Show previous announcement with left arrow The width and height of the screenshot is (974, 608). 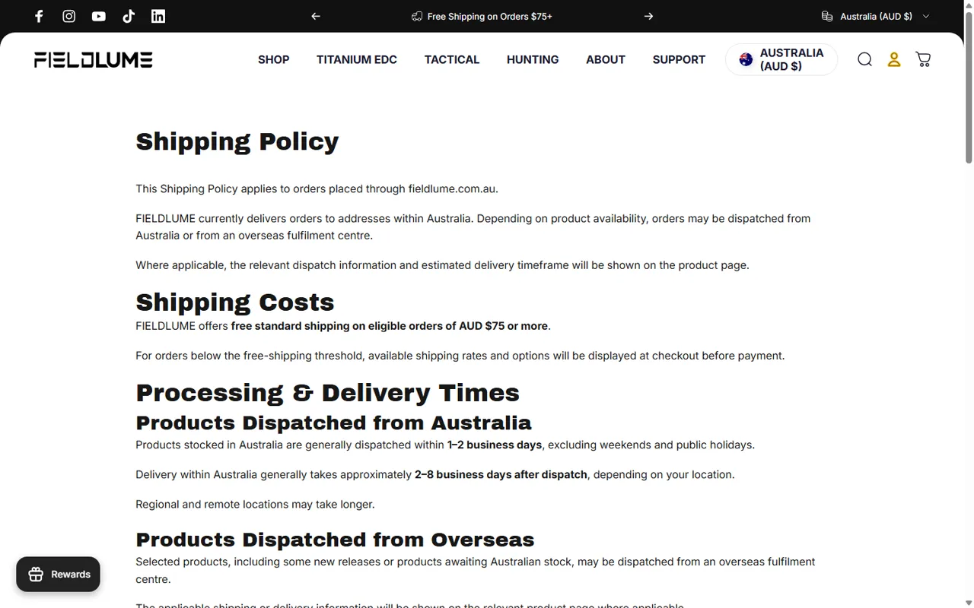tap(316, 16)
